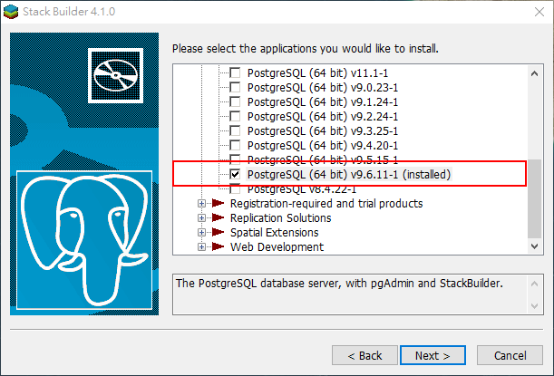
Task: Select the PostgreSQL (64 bit) v9.2.24-1 item label
Action: [323, 117]
